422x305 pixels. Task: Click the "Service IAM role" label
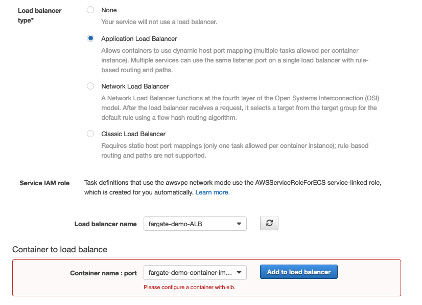click(x=44, y=183)
